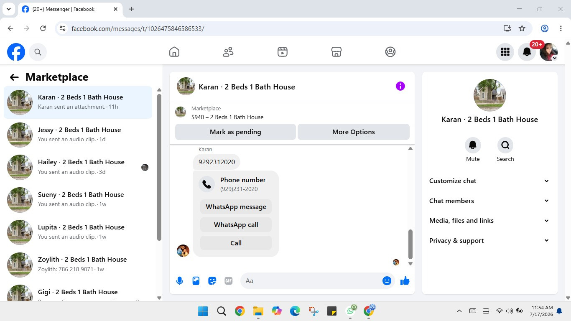Image resolution: width=571 pixels, height=321 pixels.
Task: Search in conversation using the Search icon
Action: tap(505, 145)
